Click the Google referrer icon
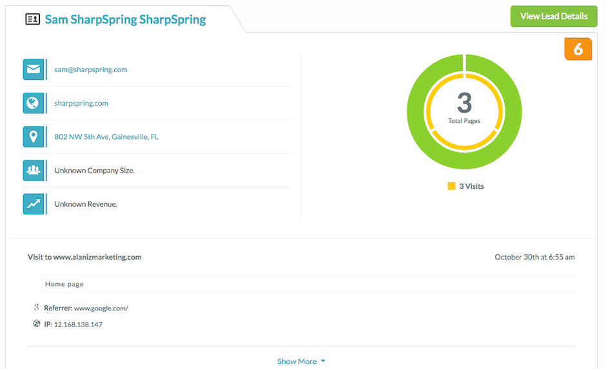This screenshot has width=606, height=369. (x=37, y=308)
